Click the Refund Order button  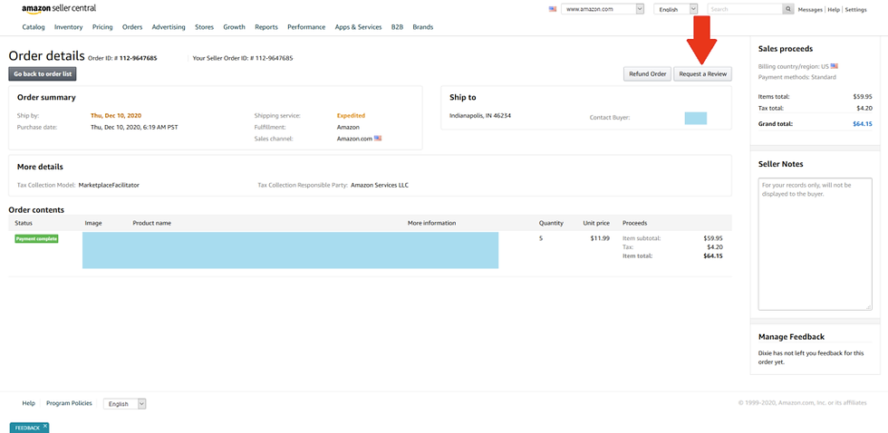click(x=647, y=74)
